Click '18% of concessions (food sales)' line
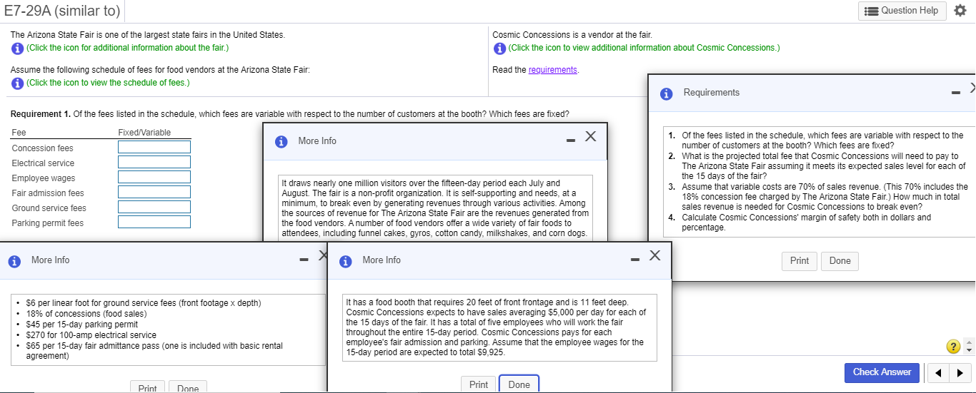The width and height of the screenshot is (976, 393). 86,314
